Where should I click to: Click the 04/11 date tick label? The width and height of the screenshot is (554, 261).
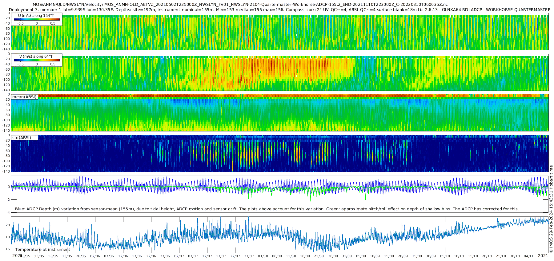click(x=529, y=256)
